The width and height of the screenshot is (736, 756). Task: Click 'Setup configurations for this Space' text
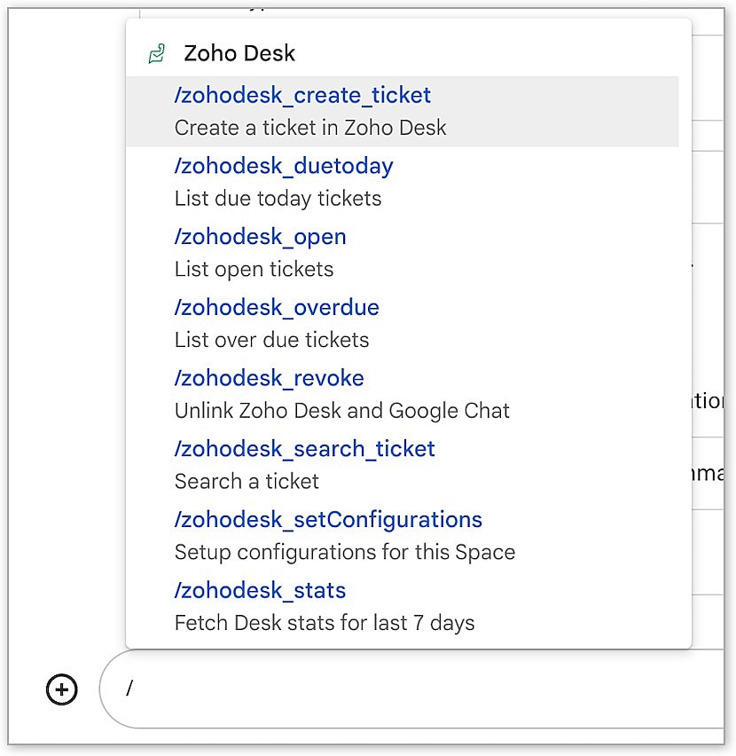344,552
